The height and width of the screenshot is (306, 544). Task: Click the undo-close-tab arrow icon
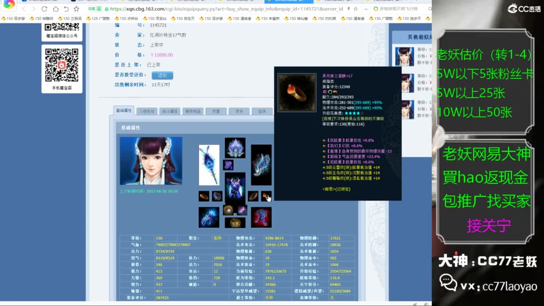tap(66, 9)
